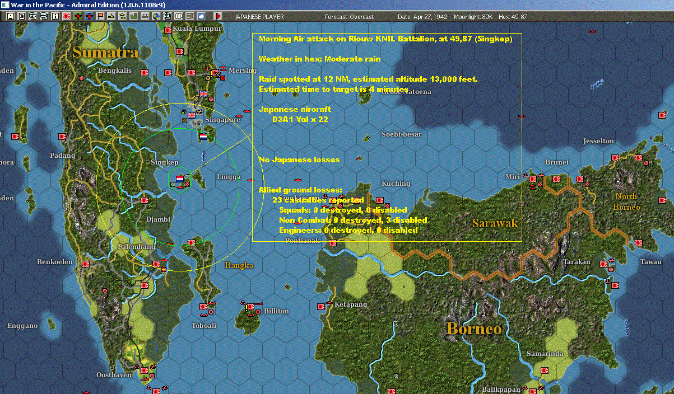Open the information 'i' icon
The height and width of the screenshot is (394, 674).
pyautogui.click(x=55, y=16)
